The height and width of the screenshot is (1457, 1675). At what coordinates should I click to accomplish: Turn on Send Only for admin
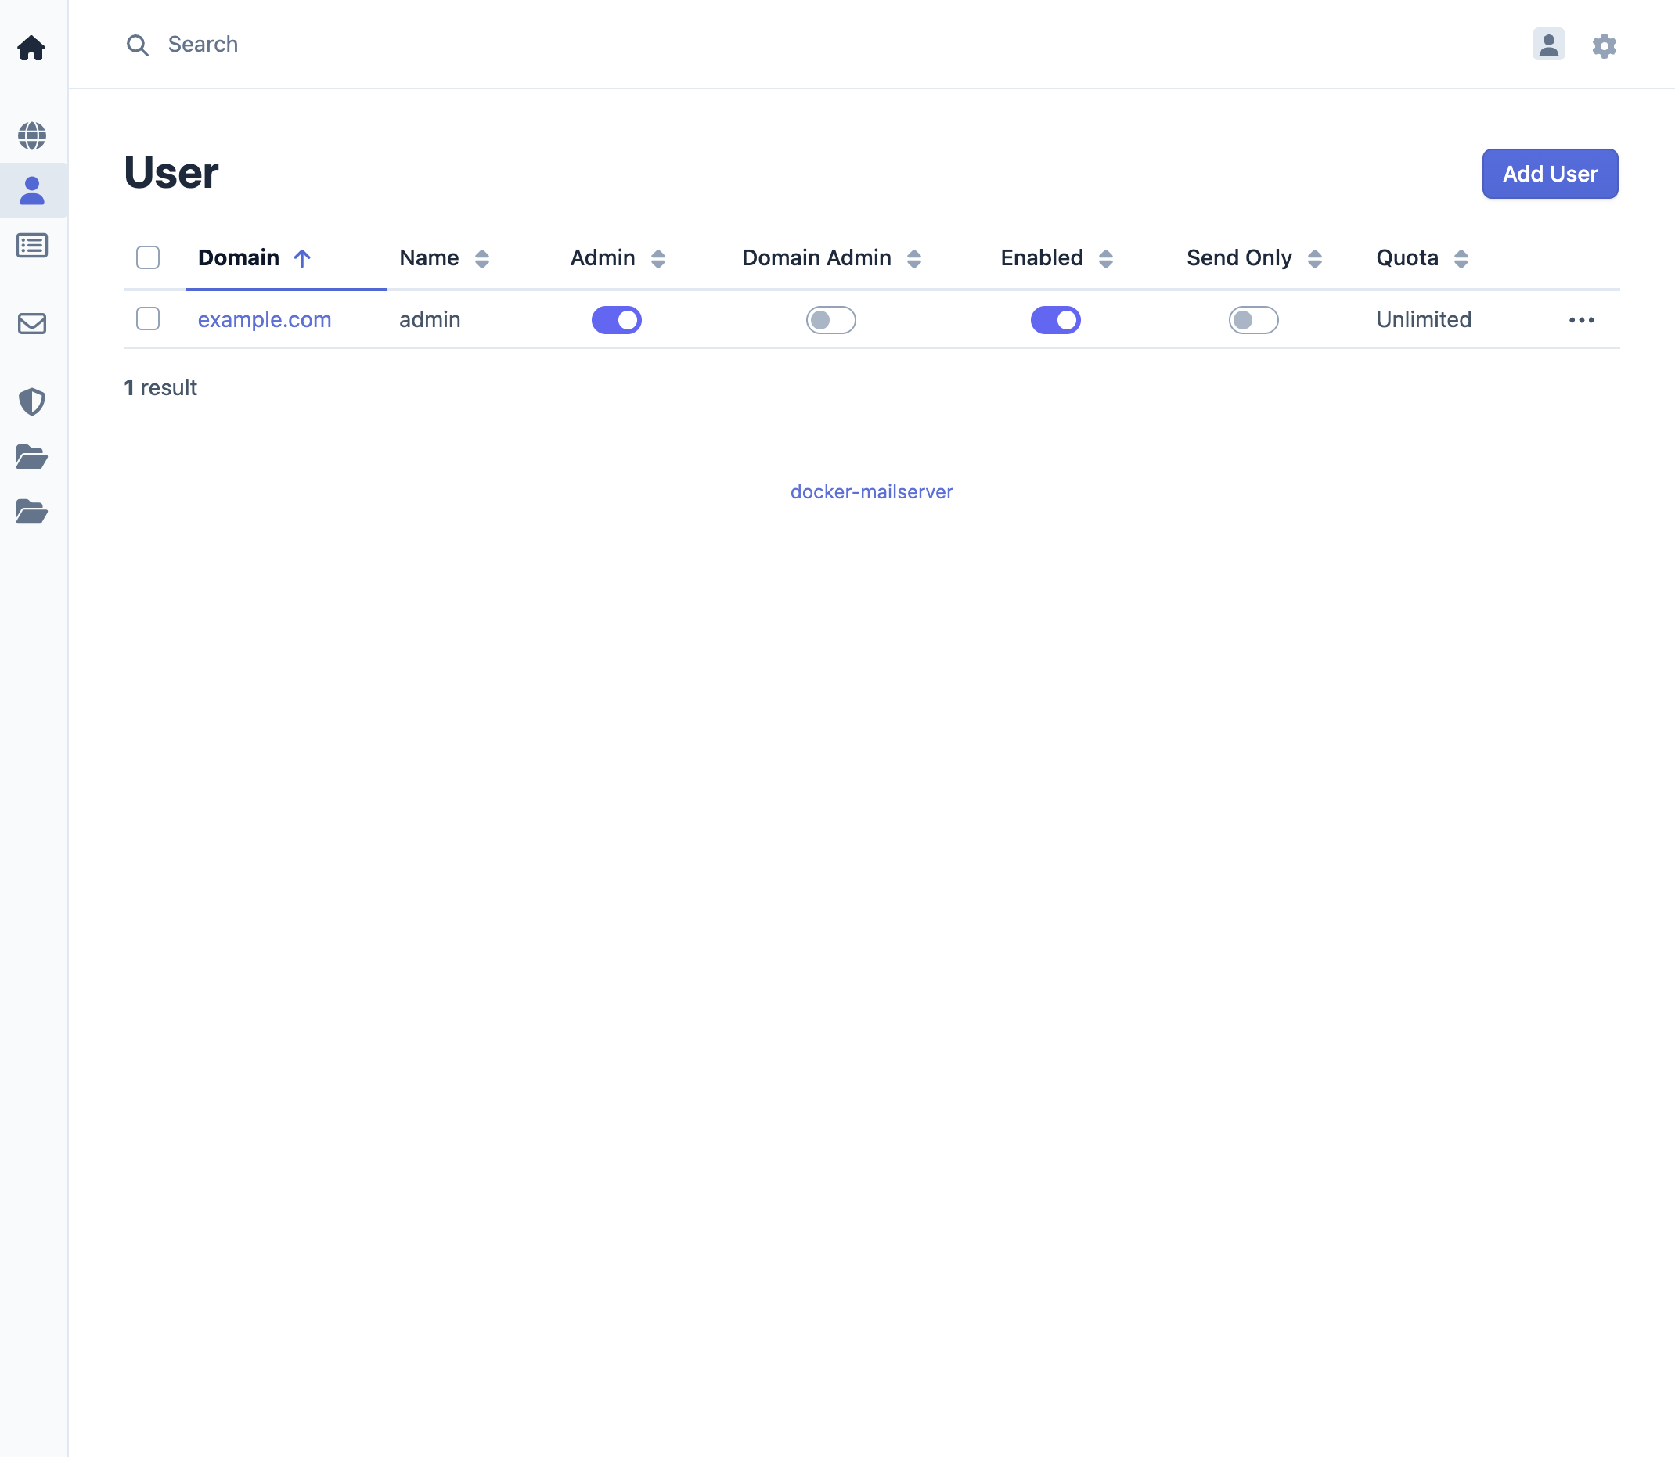pyautogui.click(x=1252, y=319)
